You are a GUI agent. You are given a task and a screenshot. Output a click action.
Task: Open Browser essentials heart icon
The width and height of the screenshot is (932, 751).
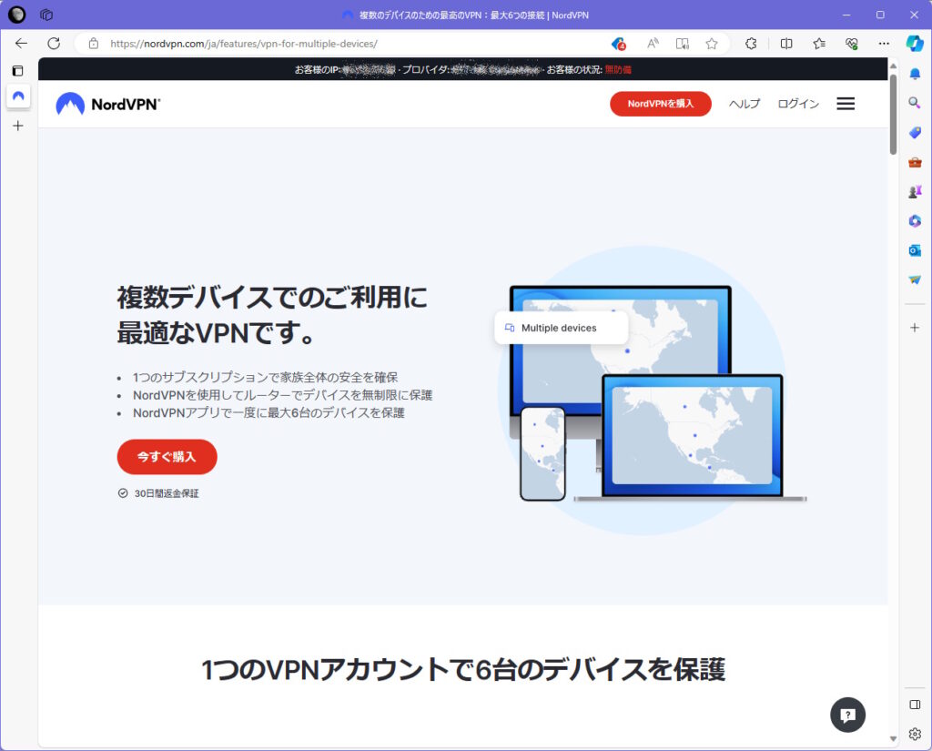[852, 44]
